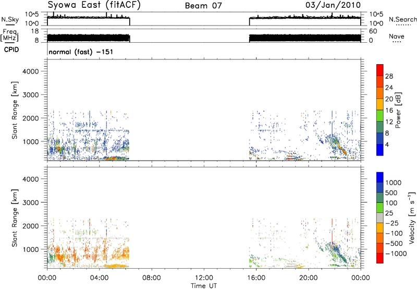
Task: Click the '12:00' time axis label
Action: click(204, 278)
